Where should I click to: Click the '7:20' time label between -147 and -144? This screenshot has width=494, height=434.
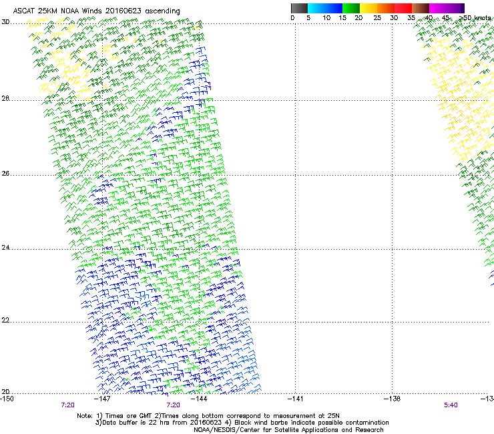click(x=174, y=405)
